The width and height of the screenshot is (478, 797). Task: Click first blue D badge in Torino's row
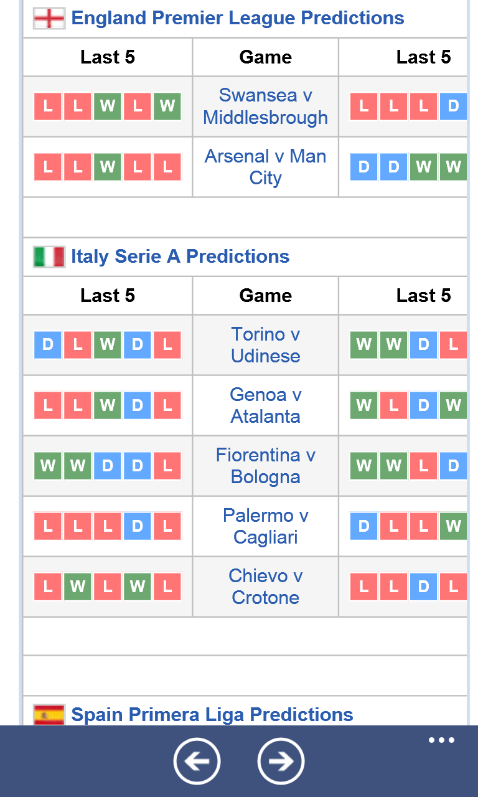pyautogui.click(x=48, y=345)
